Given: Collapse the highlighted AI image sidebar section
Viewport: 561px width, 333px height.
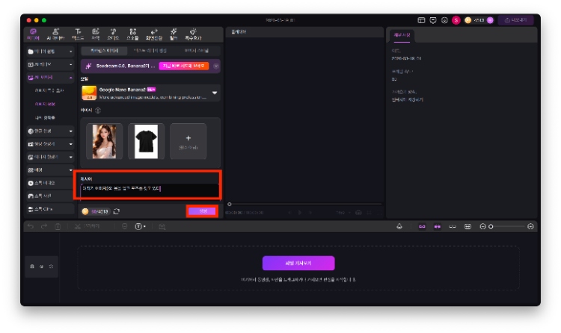Looking at the screenshot, I should coord(71,77).
